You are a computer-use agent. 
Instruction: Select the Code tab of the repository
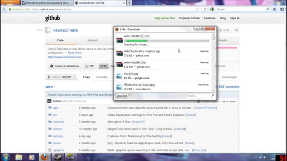pyautogui.click(x=61, y=40)
